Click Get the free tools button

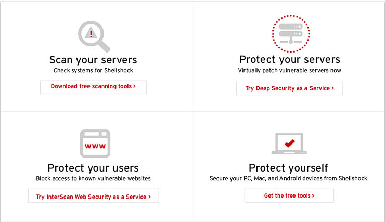[289, 195]
